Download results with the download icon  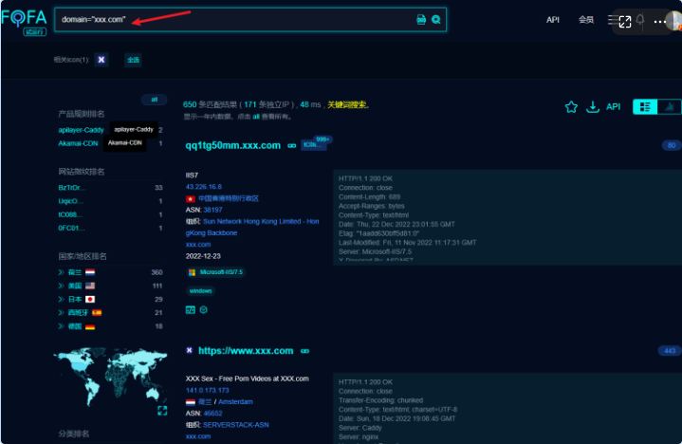point(593,106)
